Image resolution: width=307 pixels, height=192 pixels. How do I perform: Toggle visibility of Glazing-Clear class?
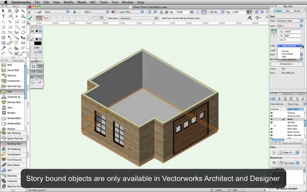click(x=271, y=116)
